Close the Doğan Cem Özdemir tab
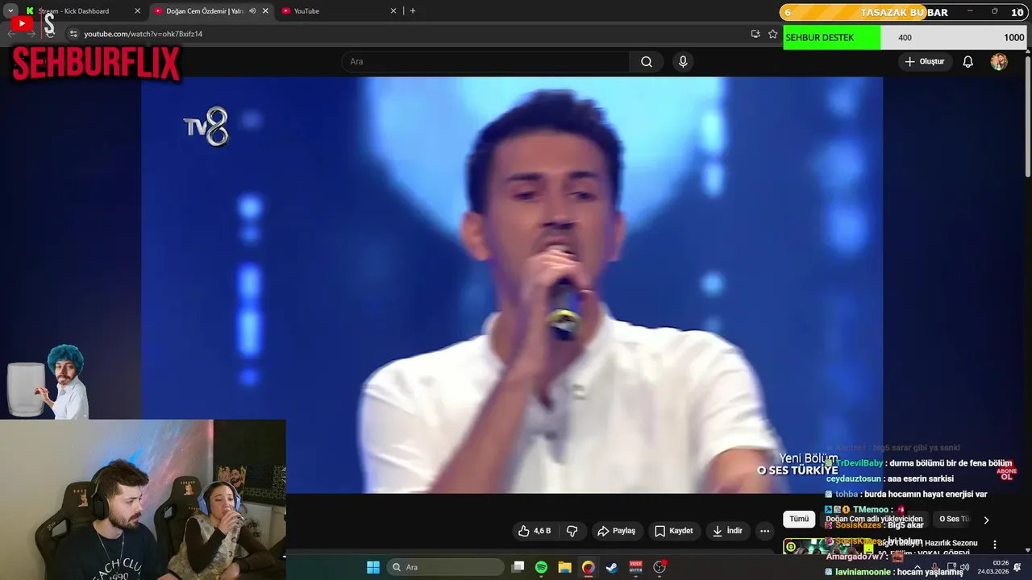The width and height of the screenshot is (1032, 580). pos(265,11)
